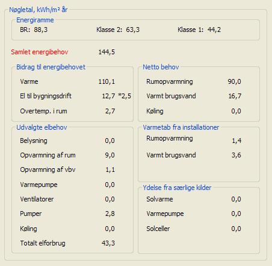Screen dimensions: 272x266
Task: Select the Klasse 1 value 44,2
Action: [214, 30]
